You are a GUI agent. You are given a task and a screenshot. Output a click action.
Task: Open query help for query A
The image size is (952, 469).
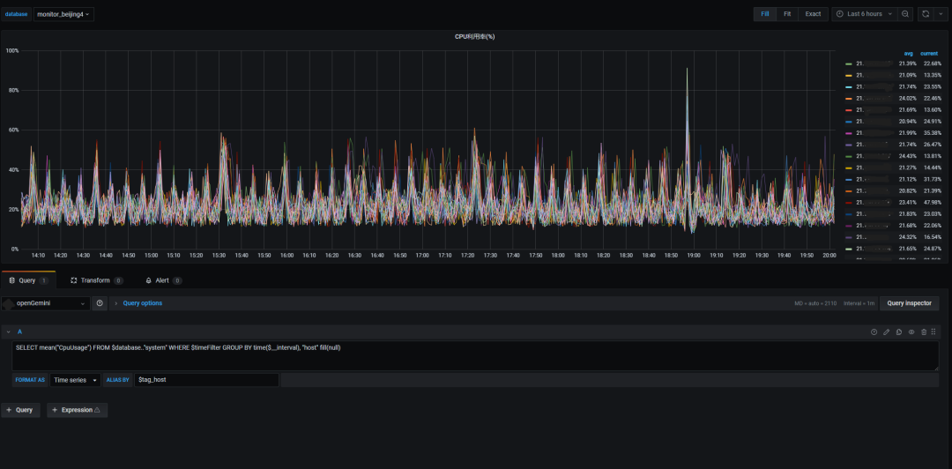(874, 331)
